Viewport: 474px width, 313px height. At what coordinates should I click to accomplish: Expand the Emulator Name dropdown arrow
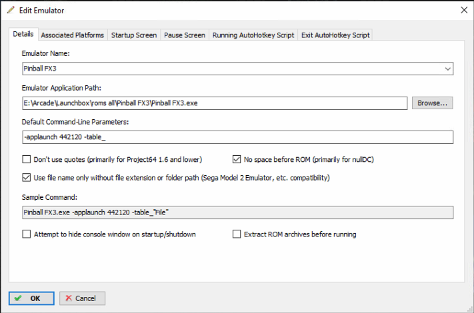(448, 69)
